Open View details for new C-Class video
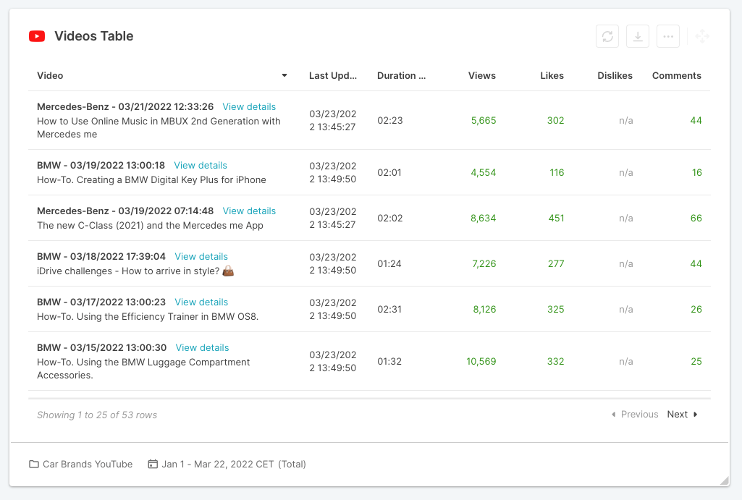The image size is (742, 500). [x=249, y=211]
